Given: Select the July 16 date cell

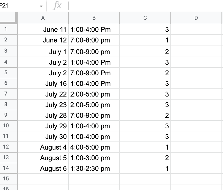Looking at the screenshot, I should pyautogui.click(x=43, y=84).
